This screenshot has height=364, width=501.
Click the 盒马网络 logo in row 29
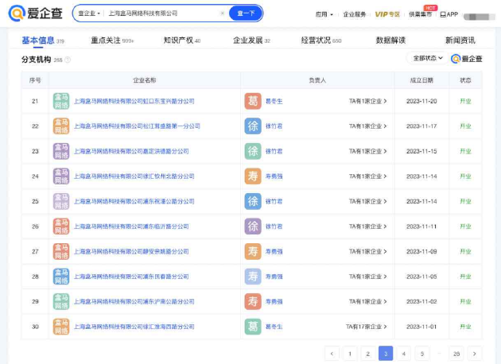click(61, 302)
